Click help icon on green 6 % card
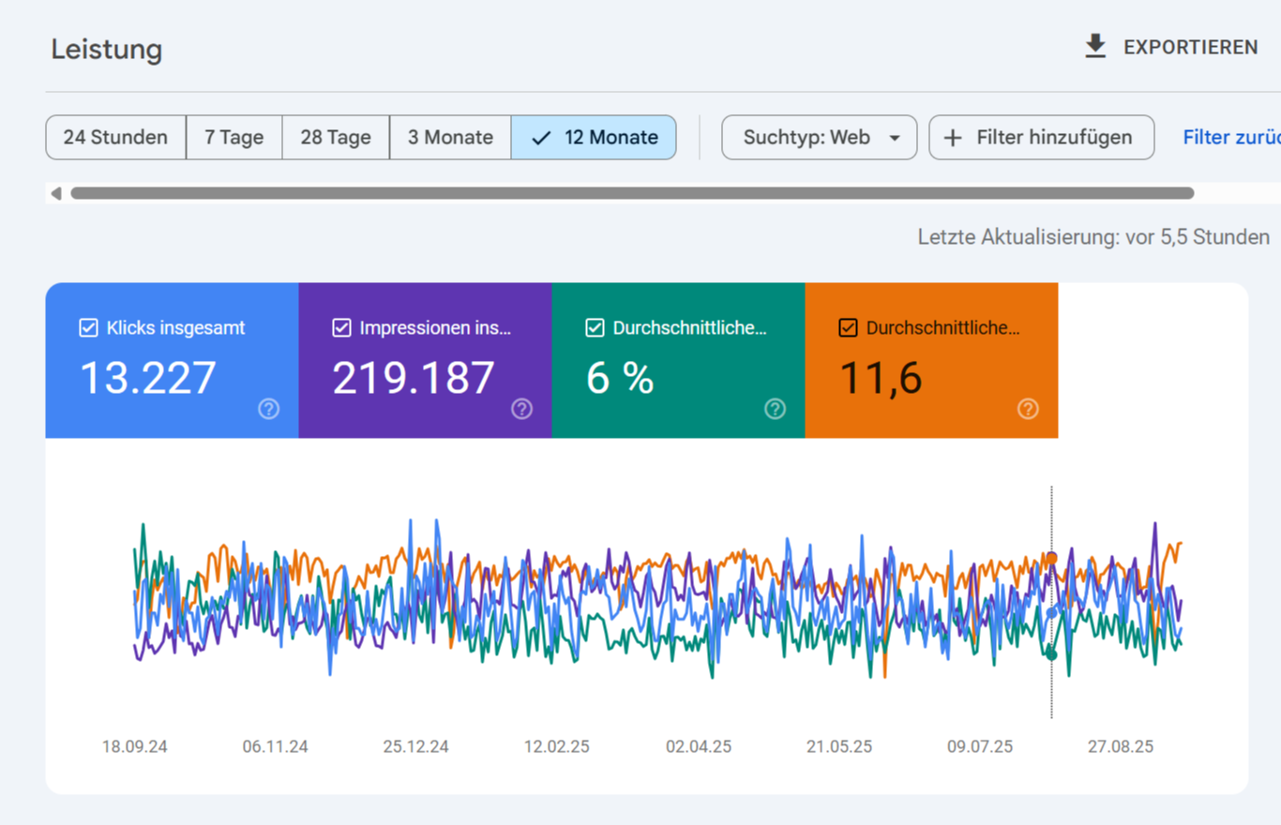 [x=776, y=409]
